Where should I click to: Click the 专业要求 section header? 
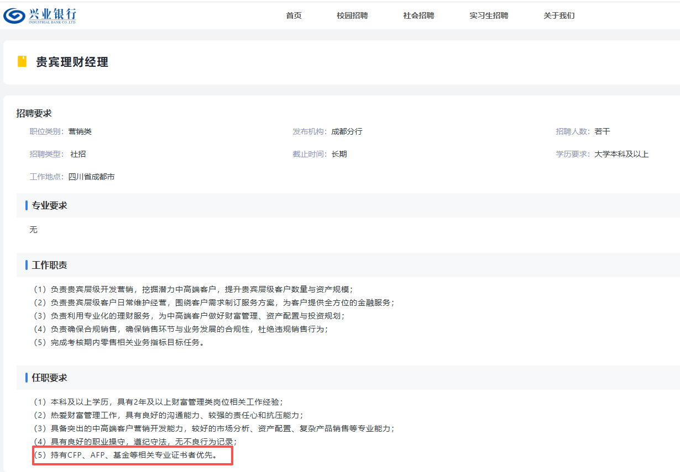(50, 205)
